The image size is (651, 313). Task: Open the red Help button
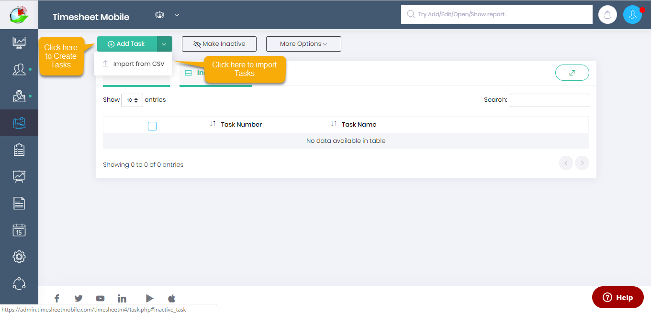(x=618, y=297)
